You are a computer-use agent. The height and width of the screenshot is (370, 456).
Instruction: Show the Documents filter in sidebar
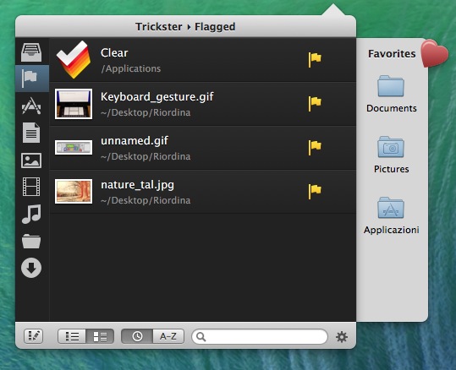(x=31, y=133)
